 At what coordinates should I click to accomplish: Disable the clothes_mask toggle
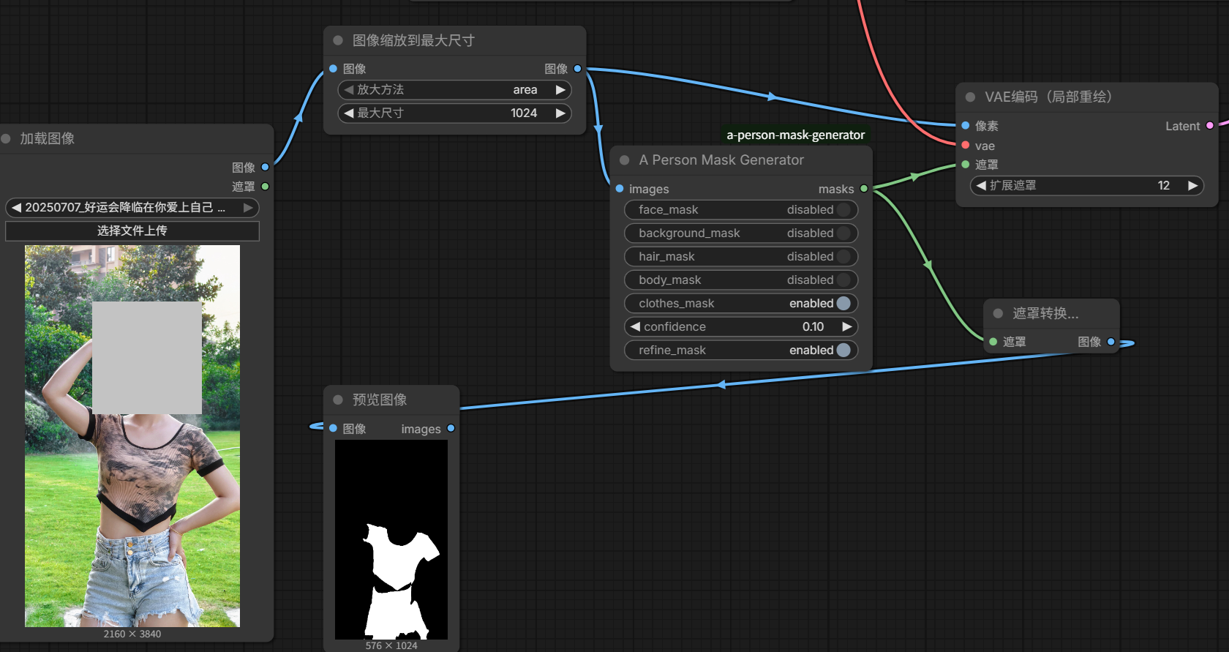coord(843,303)
